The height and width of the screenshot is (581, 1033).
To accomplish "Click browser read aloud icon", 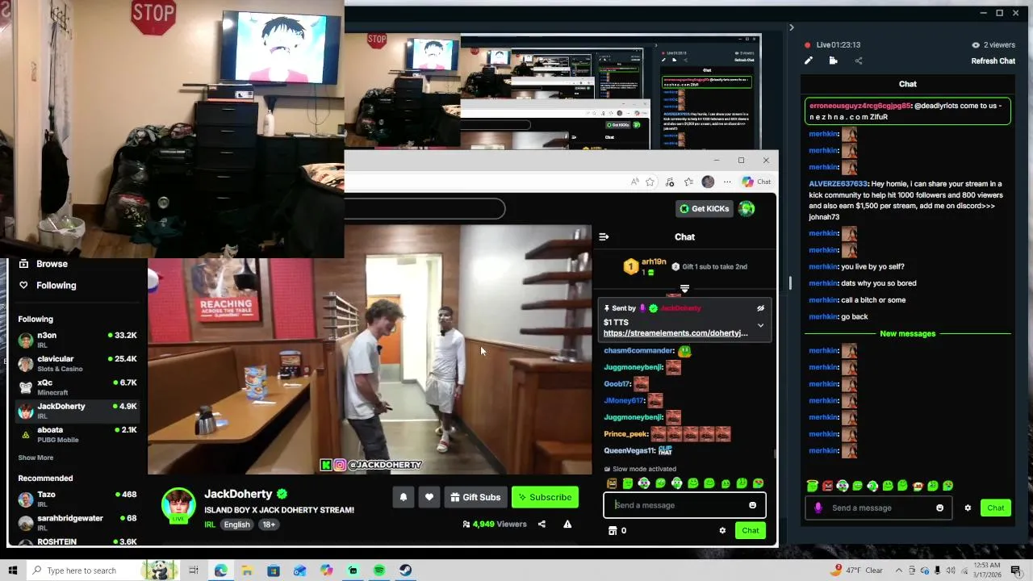I will click(x=635, y=182).
